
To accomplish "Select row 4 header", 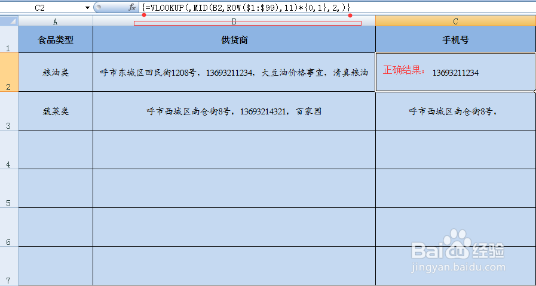I will click(x=9, y=150).
